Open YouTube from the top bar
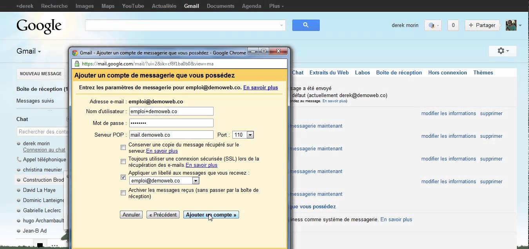This screenshot has width=529, height=249. click(133, 6)
